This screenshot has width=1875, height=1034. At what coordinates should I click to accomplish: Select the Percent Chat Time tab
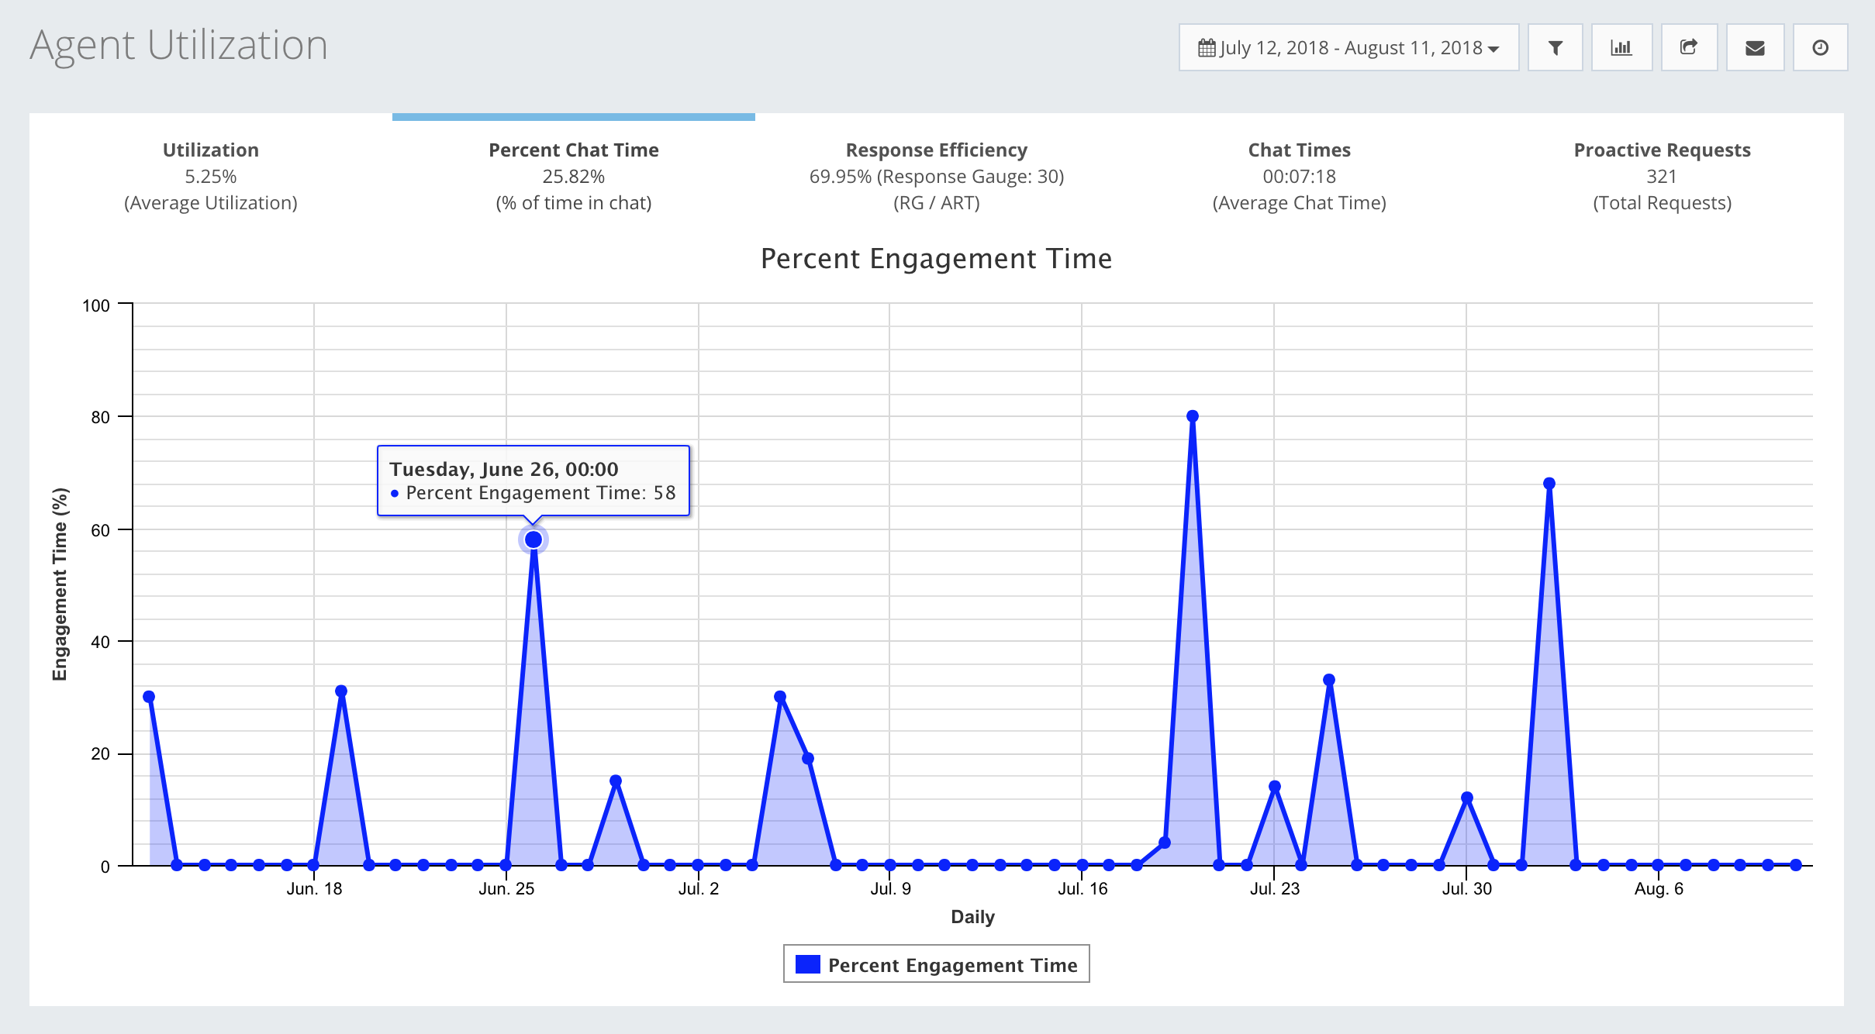[x=573, y=176]
